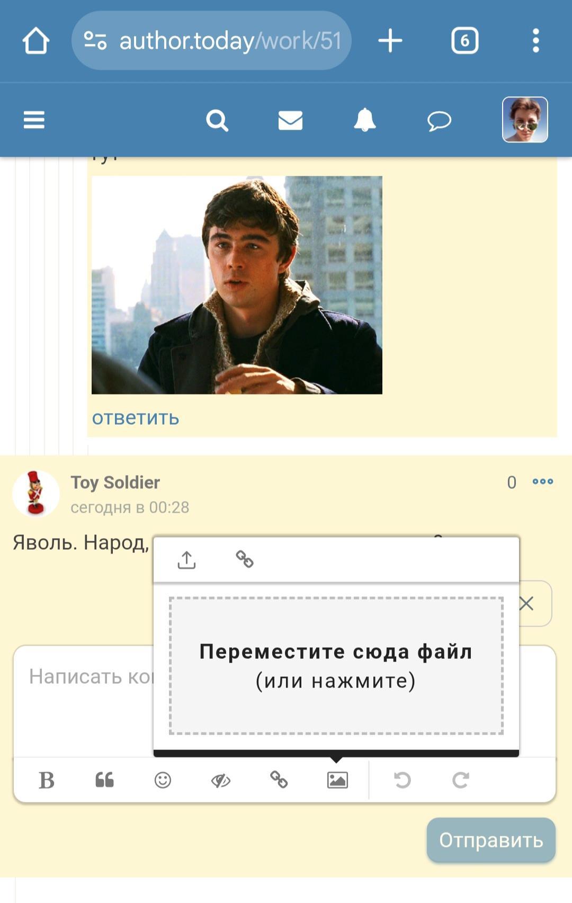This screenshot has width=572, height=903.
Task: Open the browser home page icon
Action: [x=35, y=41]
